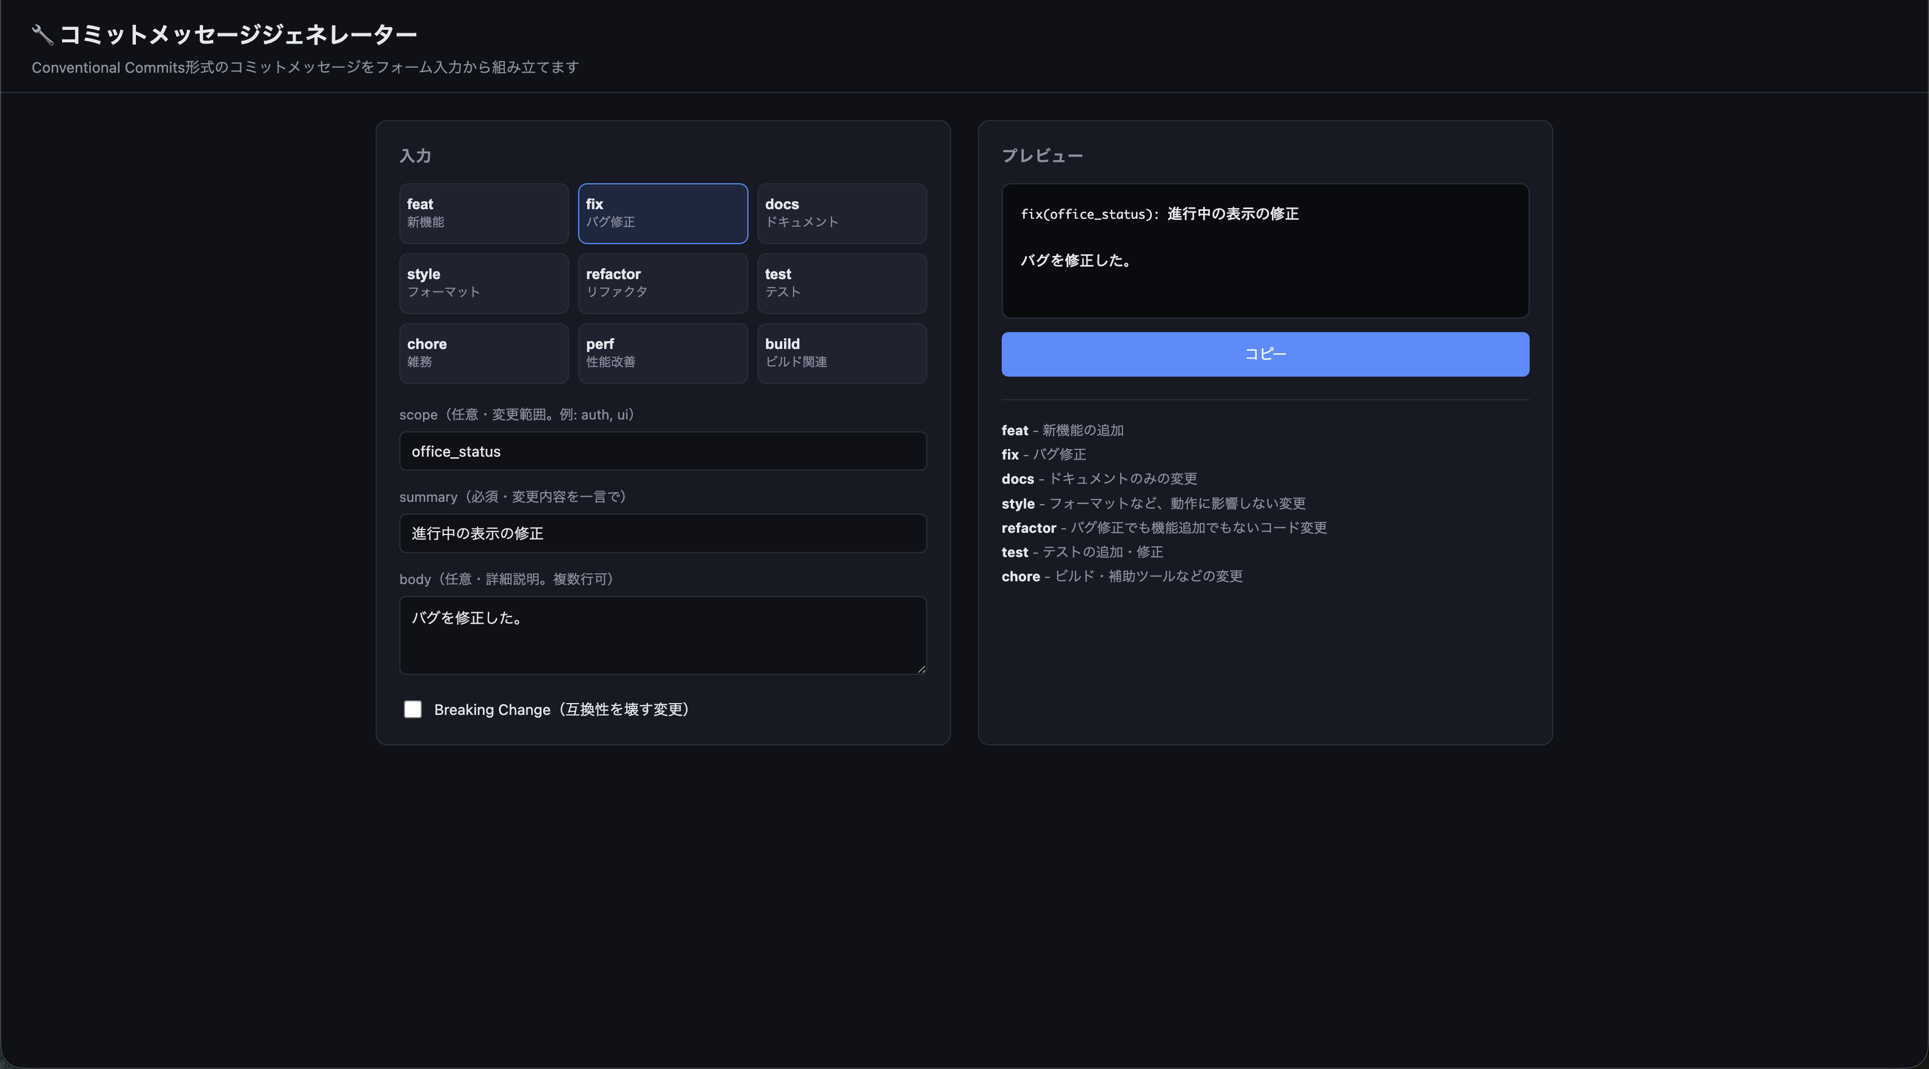Choose the test commit type
This screenshot has height=1069, width=1929.
[842, 283]
